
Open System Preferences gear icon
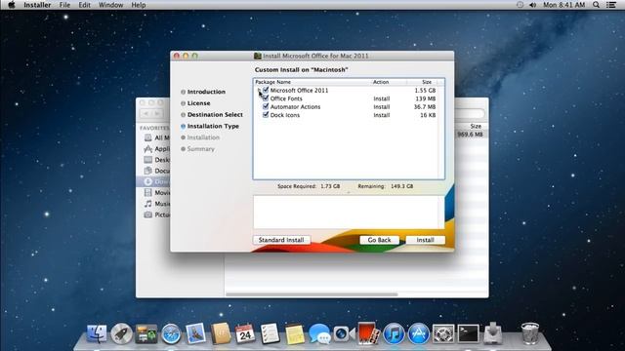pyautogui.click(x=442, y=333)
